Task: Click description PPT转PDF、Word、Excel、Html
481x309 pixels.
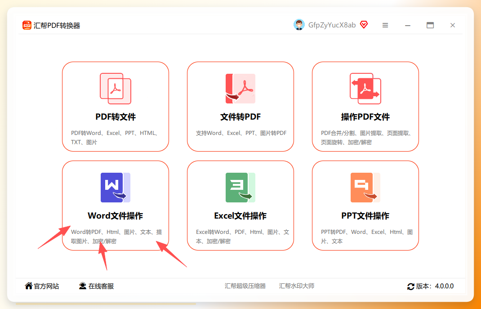Action: click(367, 237)
